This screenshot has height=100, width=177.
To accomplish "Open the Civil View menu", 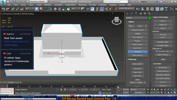I will pyautogui.click(x=92, y=5).
